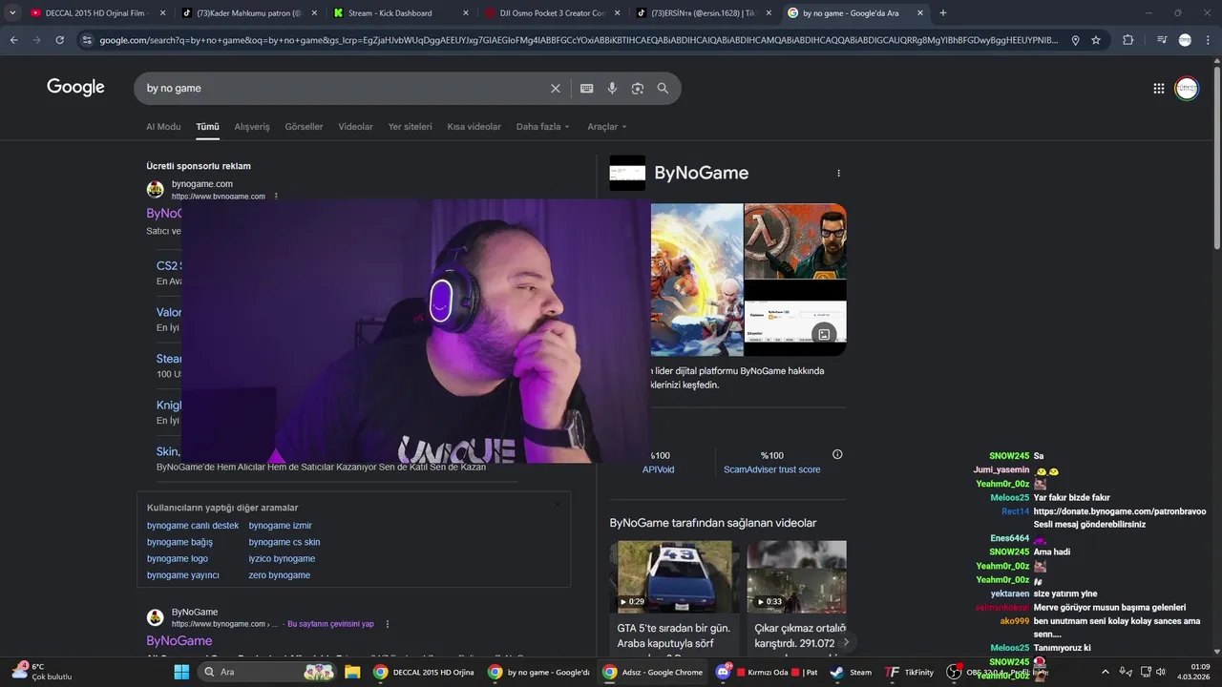
Task: Open the ScamAdviser trust score link
Action: pyautogui.click(x=771, y=469)
